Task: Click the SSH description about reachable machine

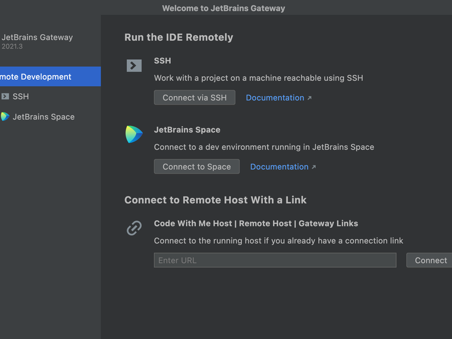Action: click(258, 78)
